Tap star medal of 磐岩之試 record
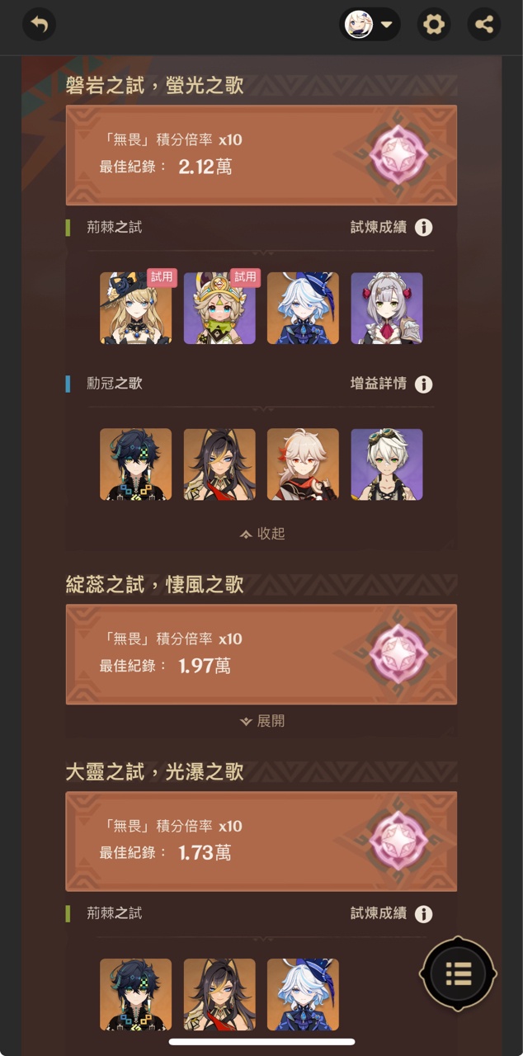The width and height of the screenshot is (523, 1056). tap(398, 154)
